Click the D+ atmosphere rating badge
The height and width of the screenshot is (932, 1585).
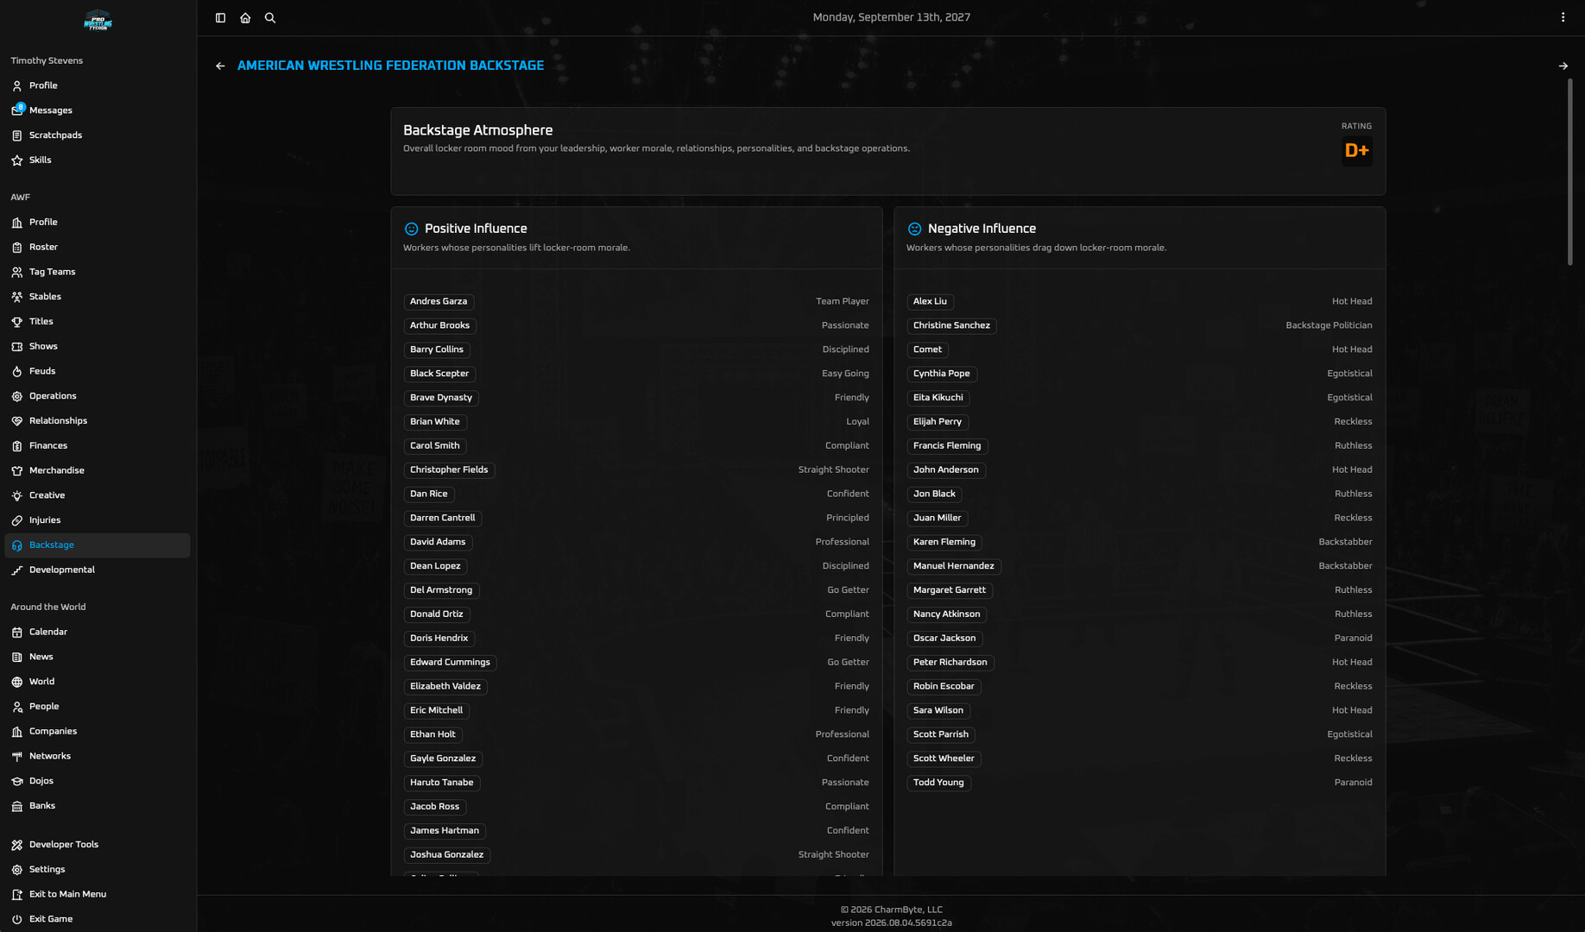click(x=1357, y=151)
